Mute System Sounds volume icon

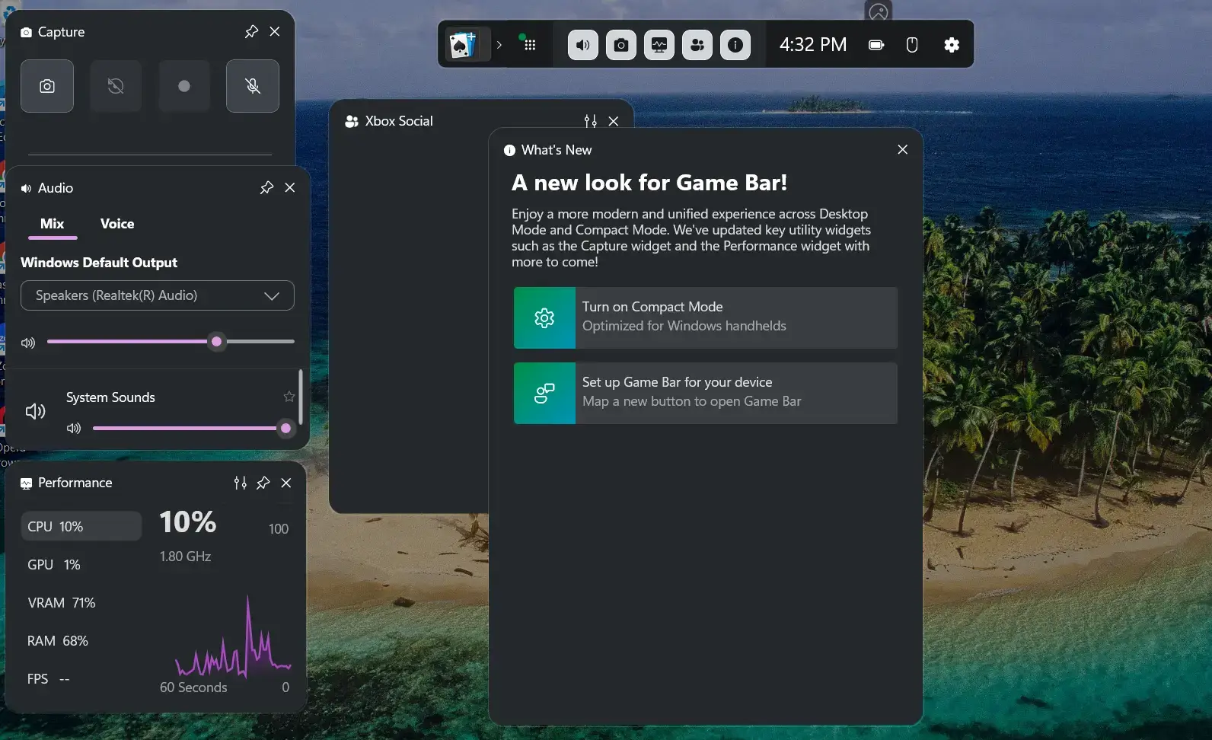click(x=74, y=429)
